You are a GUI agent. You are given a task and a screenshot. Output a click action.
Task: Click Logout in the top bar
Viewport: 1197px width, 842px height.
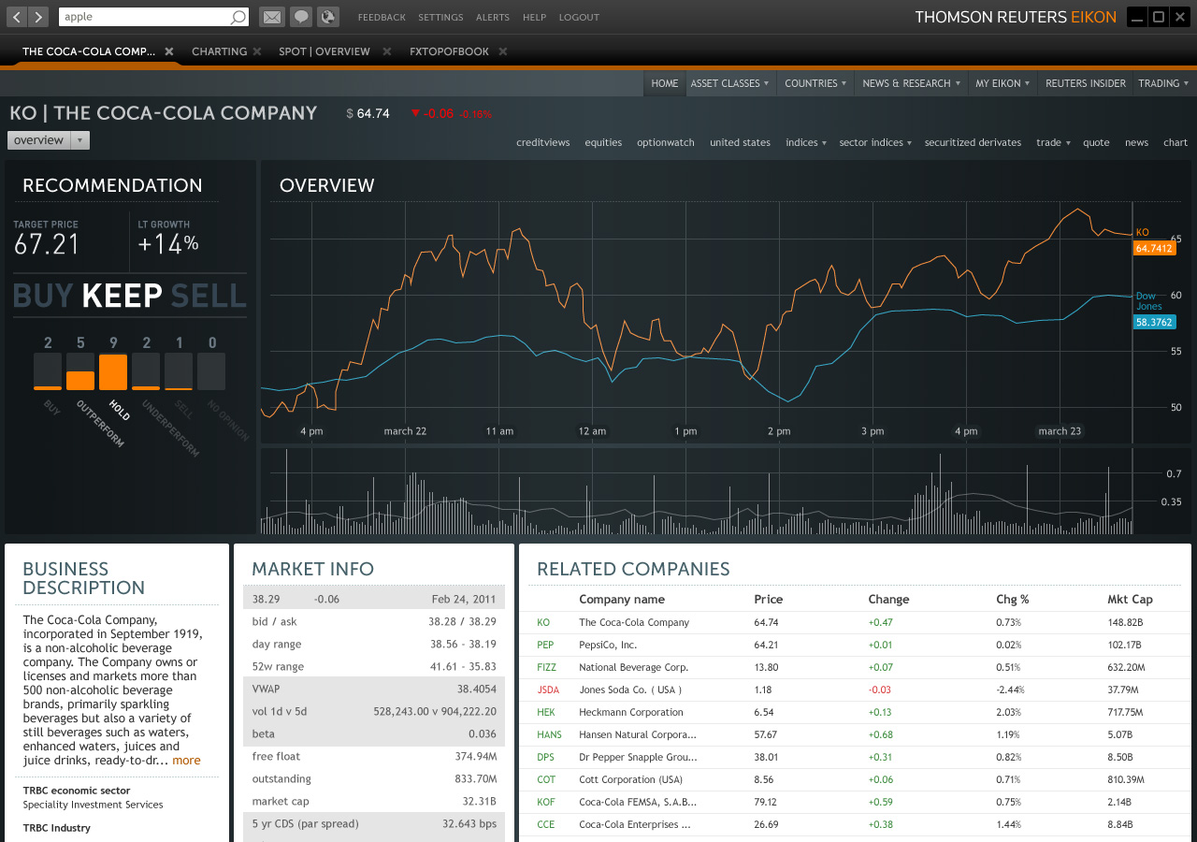579,17
